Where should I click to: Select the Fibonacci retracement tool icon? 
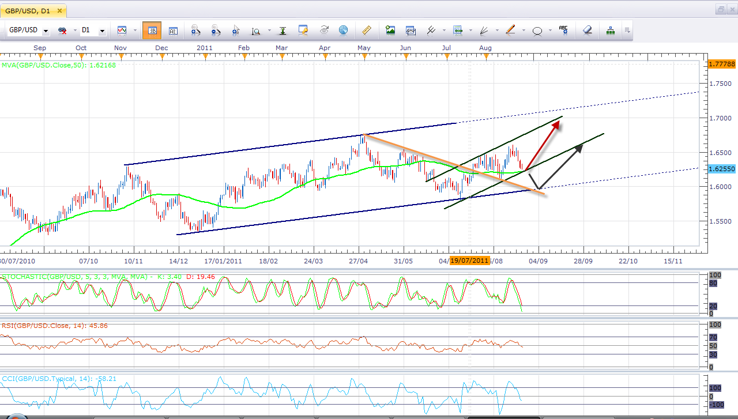458,31
